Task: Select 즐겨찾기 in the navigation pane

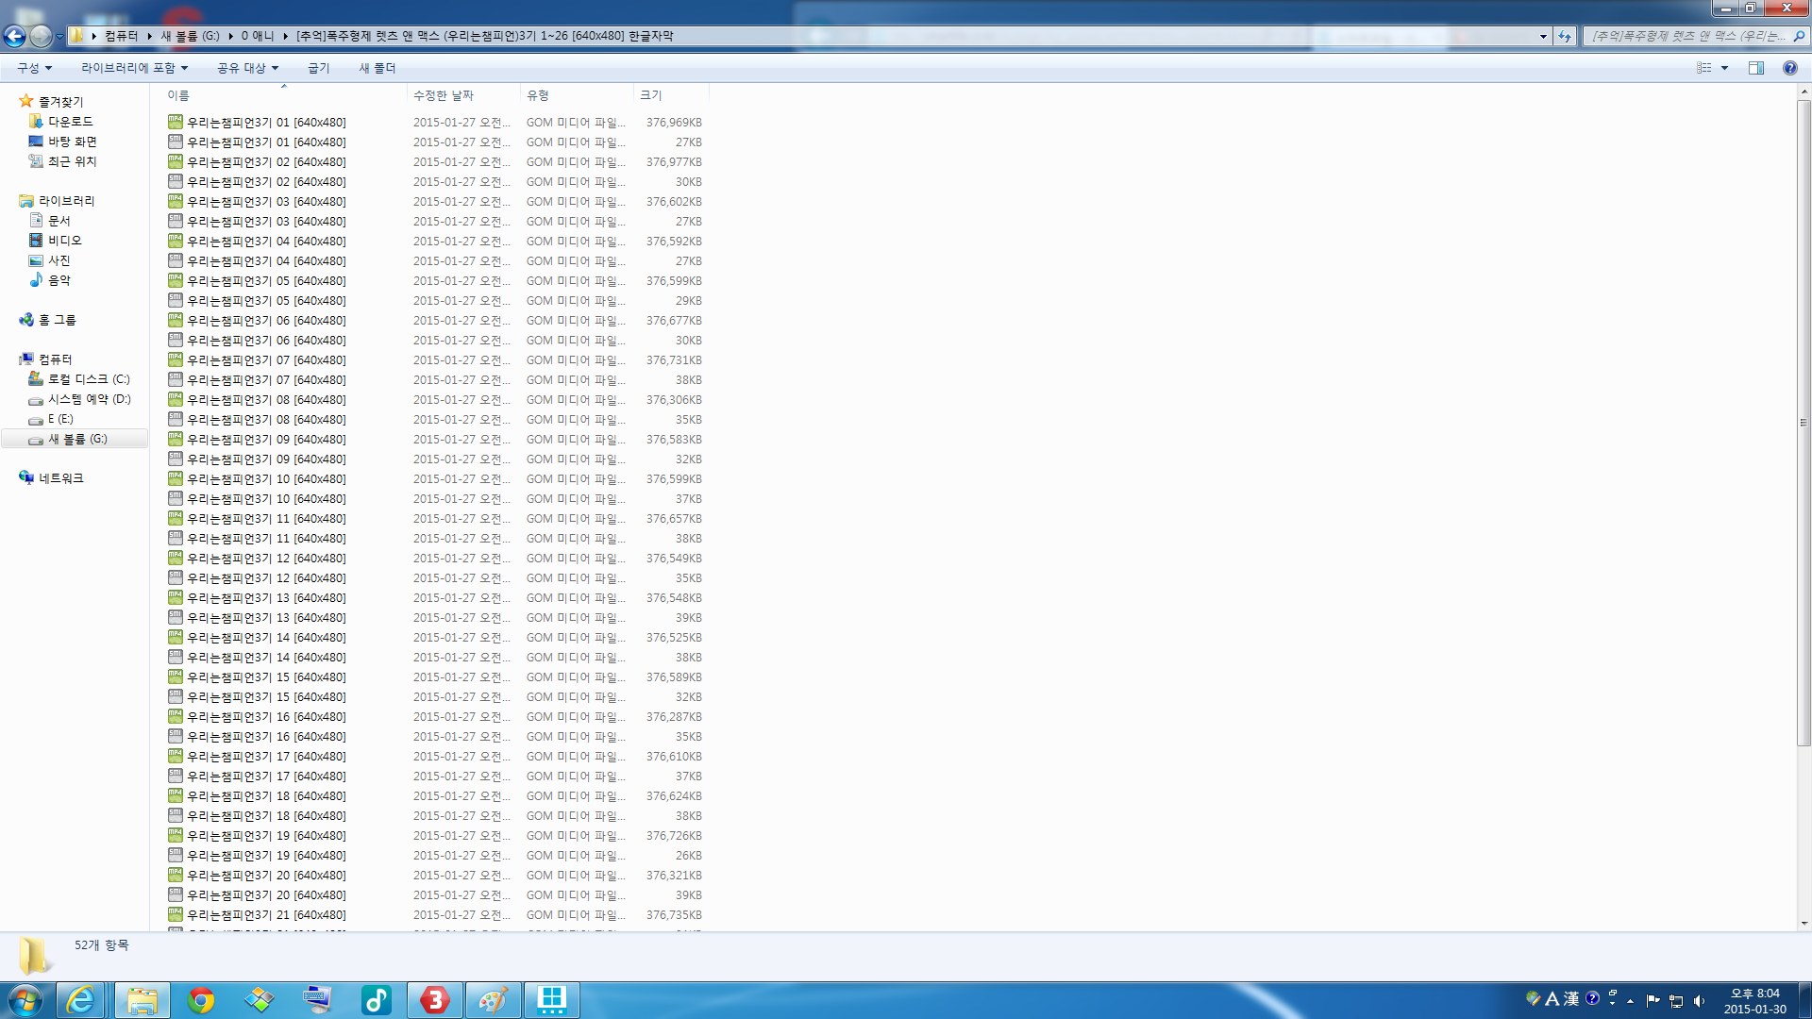Action: 60,102
